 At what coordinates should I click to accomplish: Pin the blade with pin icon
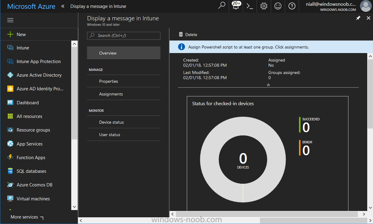358,18
